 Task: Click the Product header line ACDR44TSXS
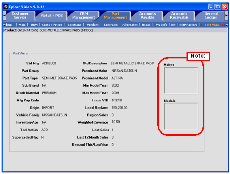pyautogui.click(x=48, y=30)
